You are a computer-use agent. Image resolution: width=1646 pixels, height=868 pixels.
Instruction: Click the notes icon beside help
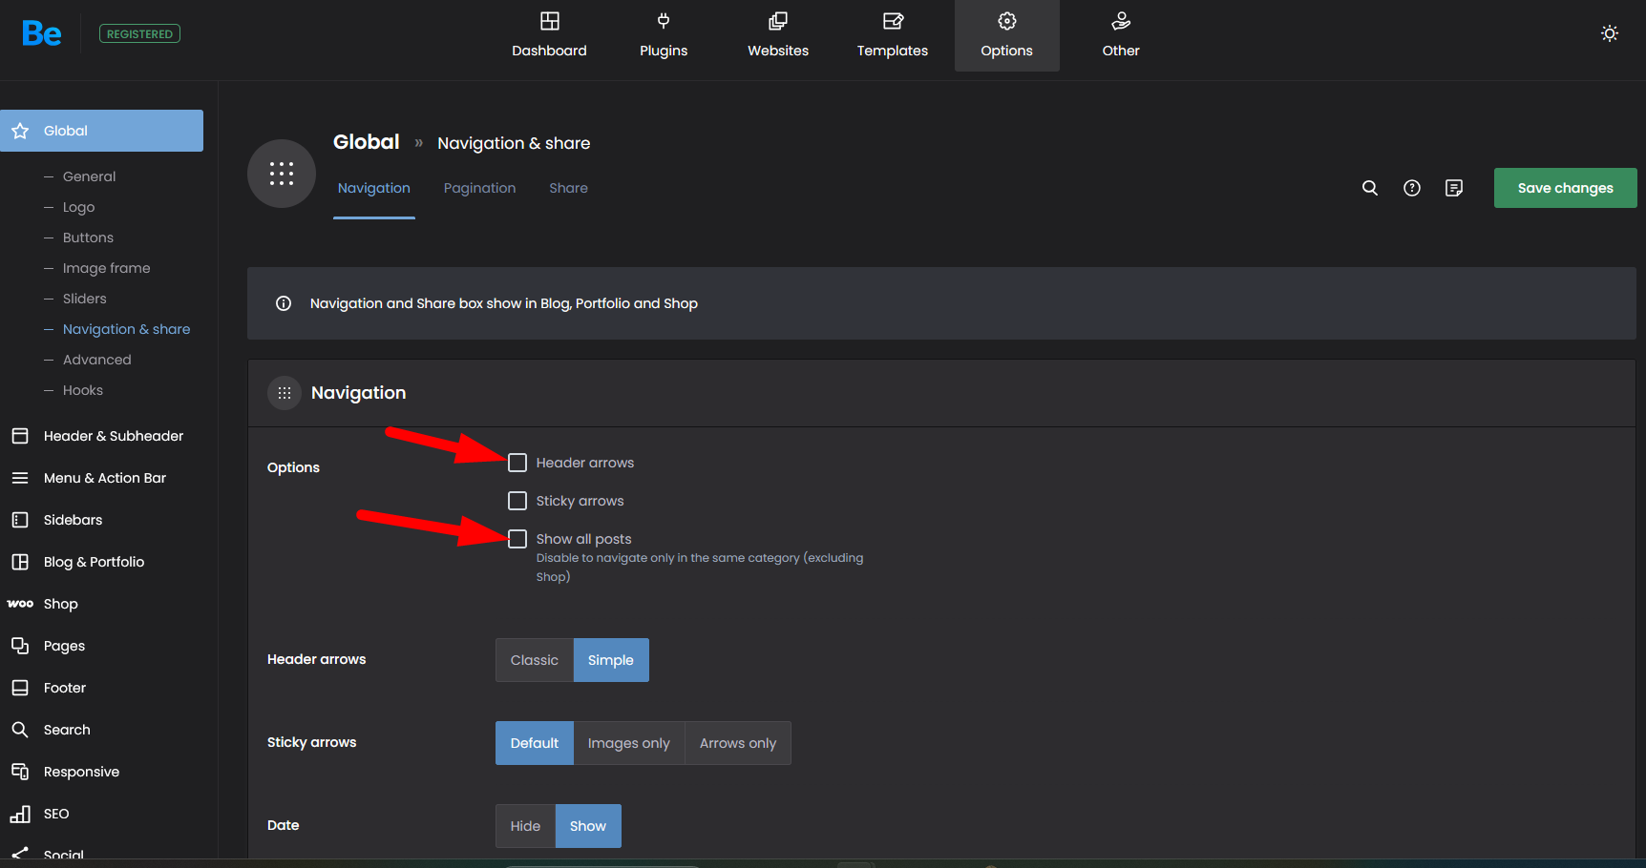pyautogui.click(x=1453, y=188)
